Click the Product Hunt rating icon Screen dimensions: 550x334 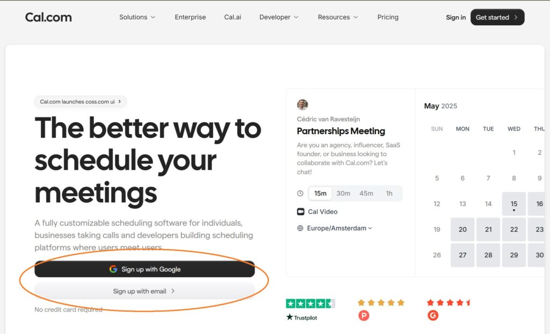click(x=364, y=316)
